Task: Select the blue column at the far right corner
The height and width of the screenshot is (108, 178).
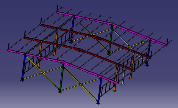Action: pos(149,53)
